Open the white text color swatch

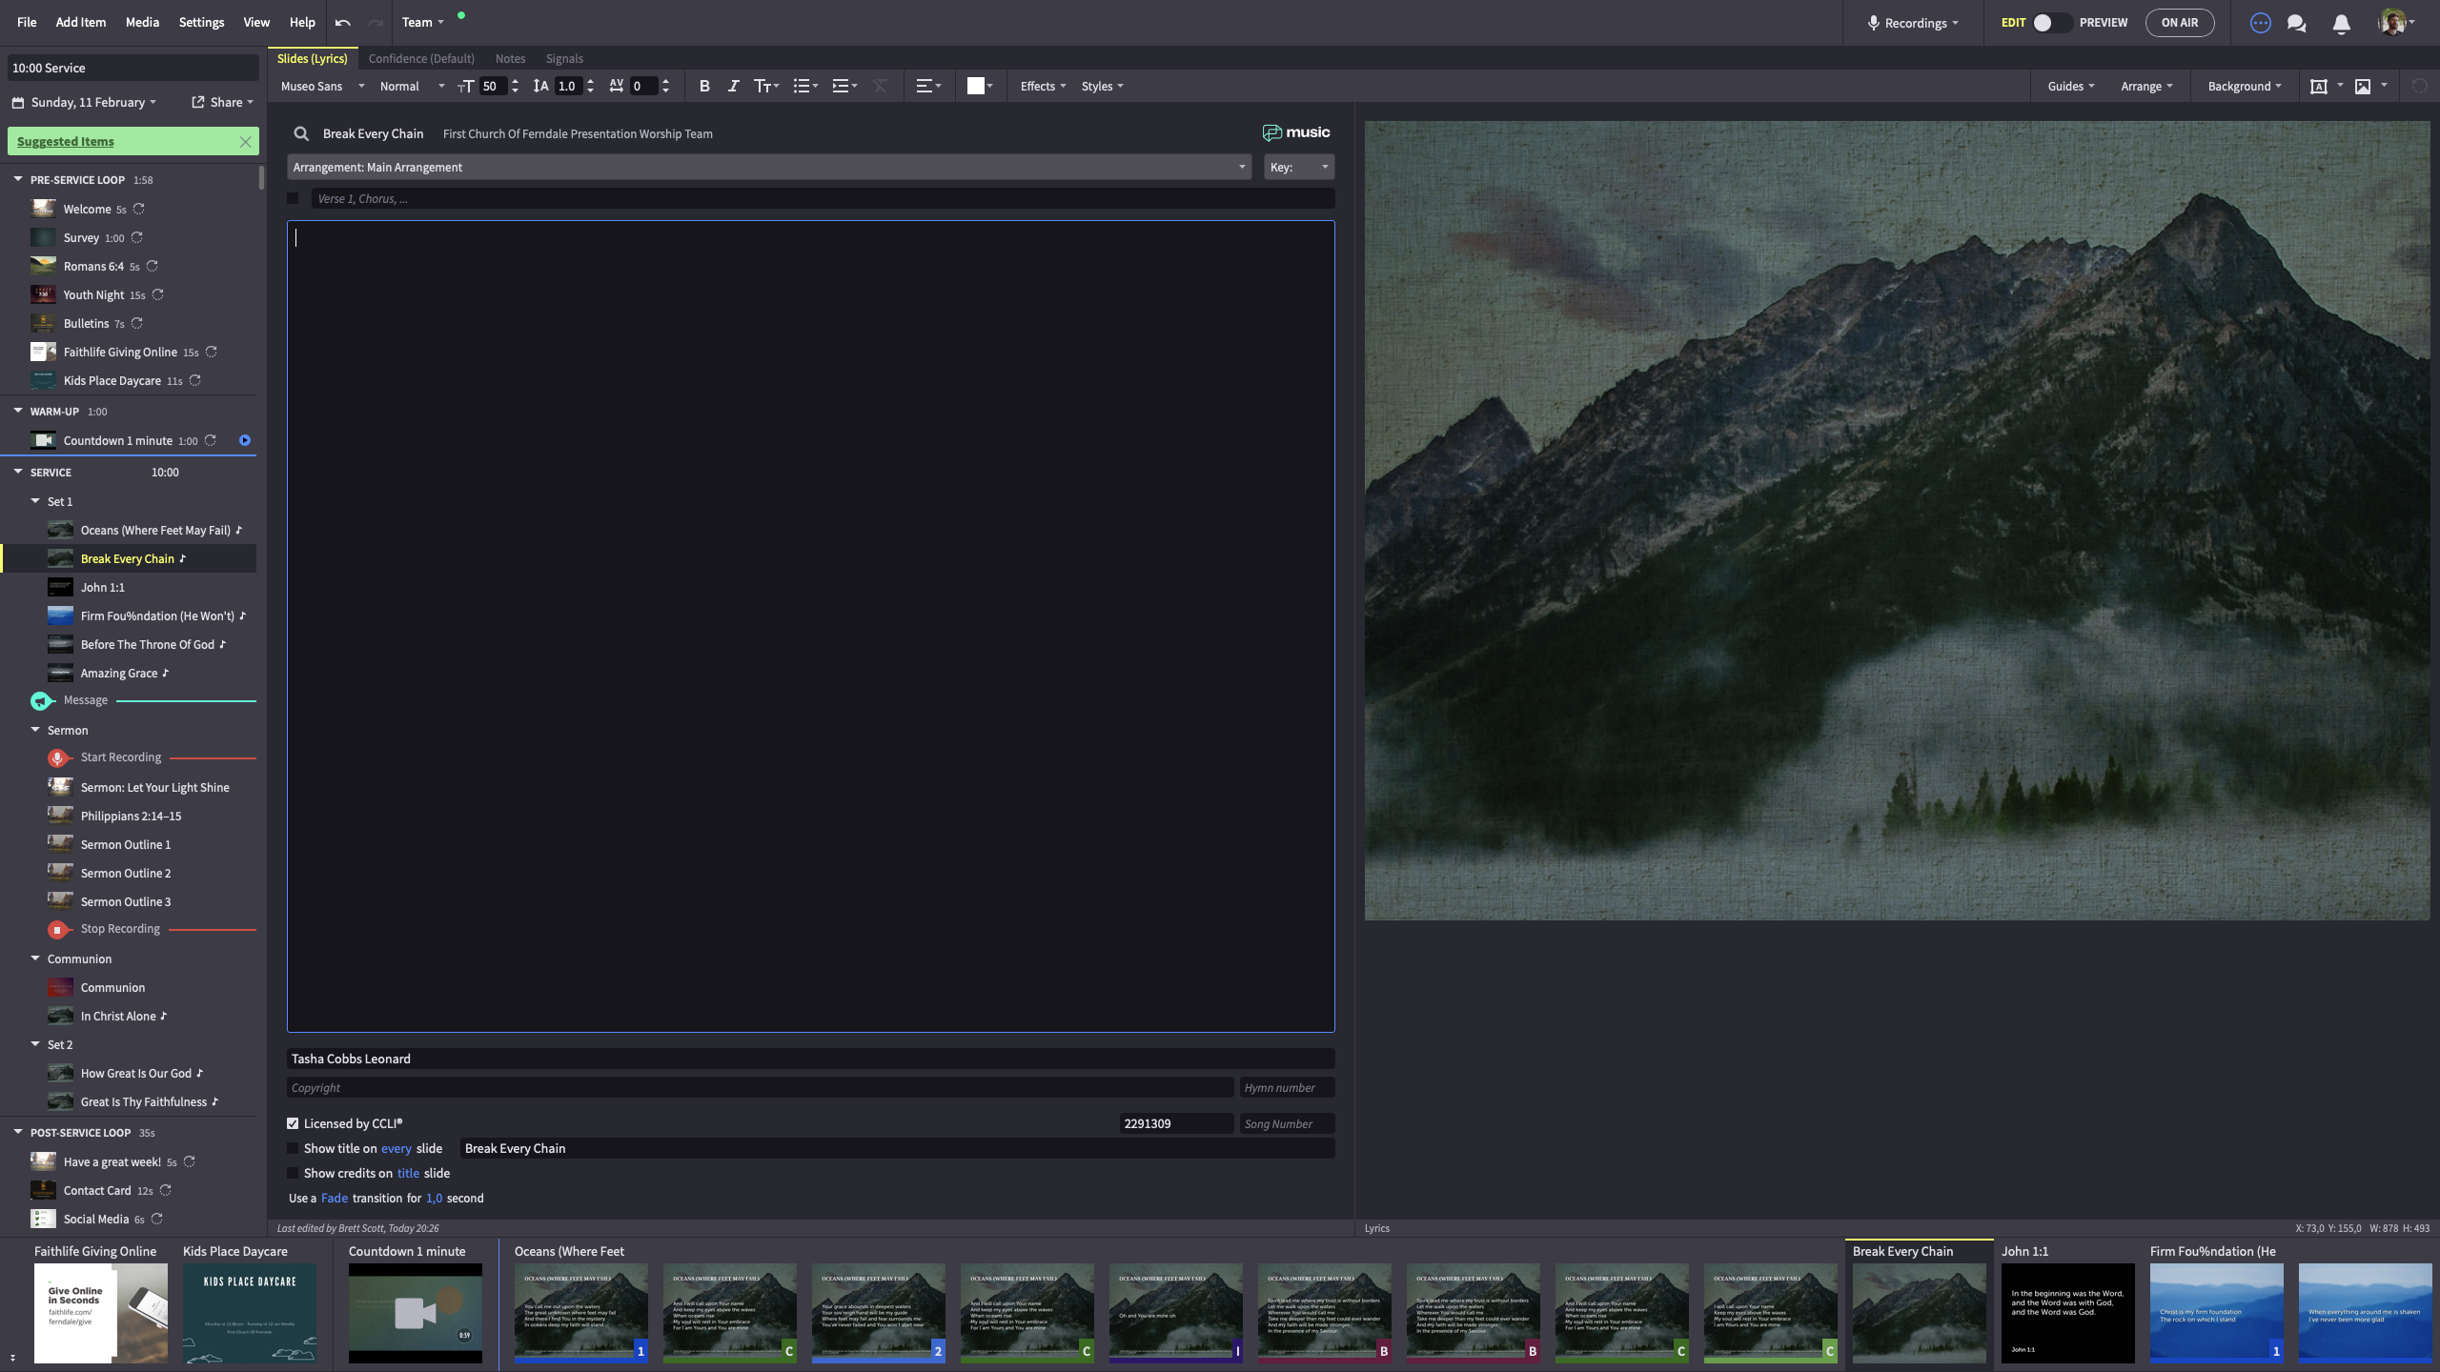pyautogui.click(x=976, y=86)
